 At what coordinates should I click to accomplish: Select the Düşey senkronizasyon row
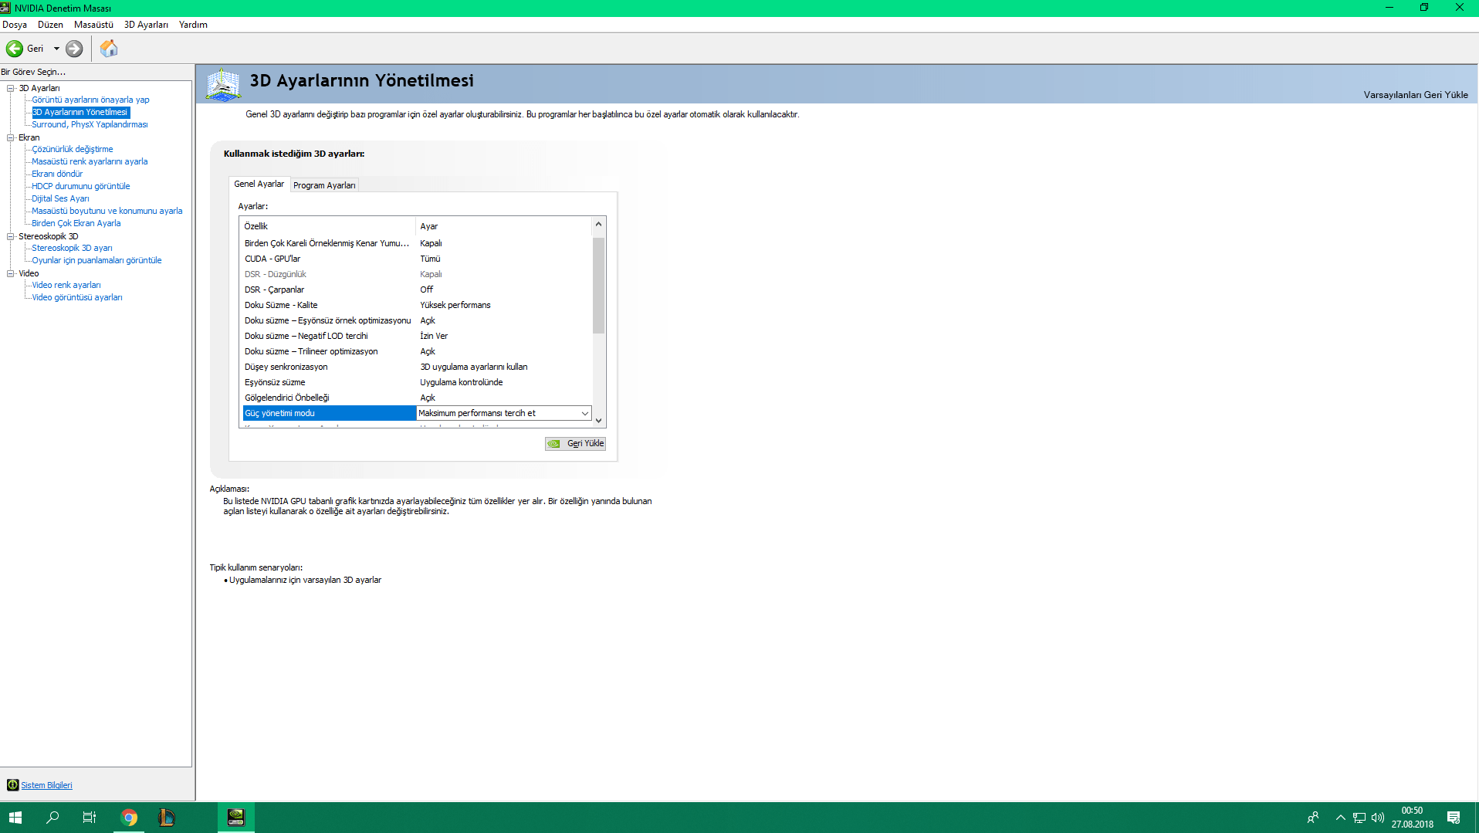pos(417,367)
